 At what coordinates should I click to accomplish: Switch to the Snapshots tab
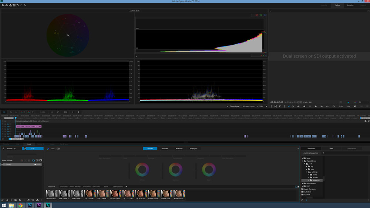[311, 149]
